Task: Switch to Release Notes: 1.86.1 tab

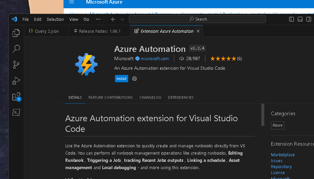Action: (99, 31)
